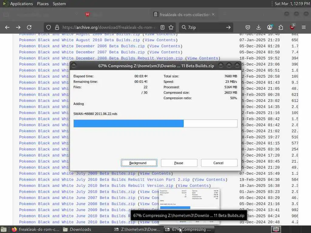Open June 2008 Beta Builds.zip link

click(77, 204)
